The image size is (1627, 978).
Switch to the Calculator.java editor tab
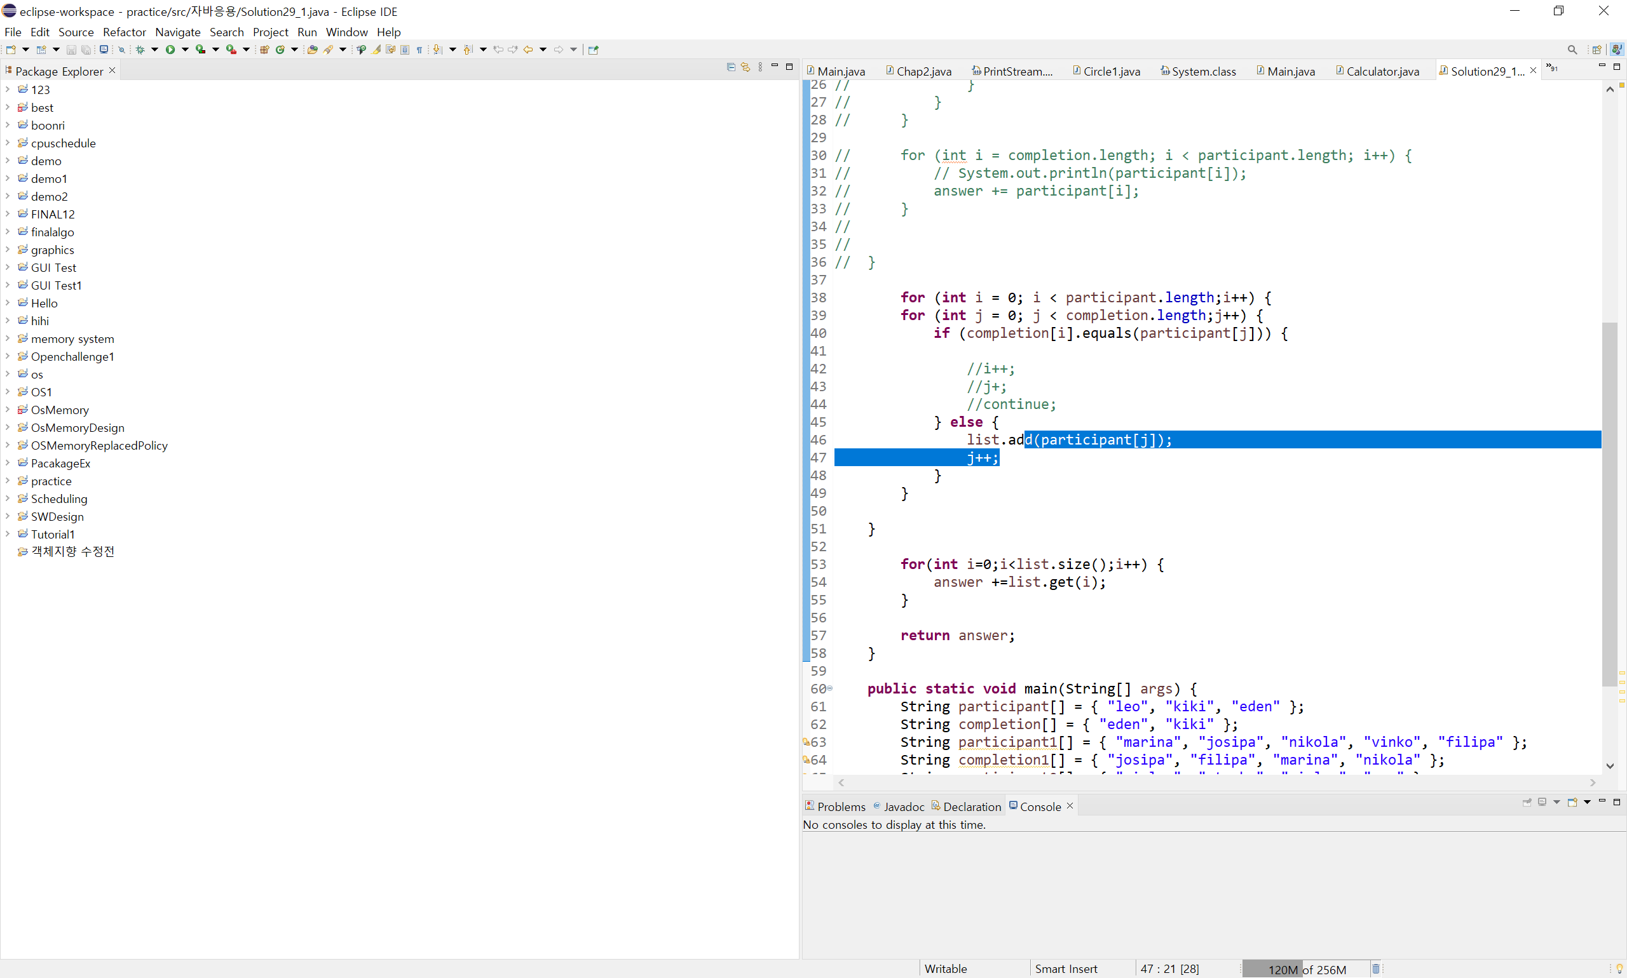(x=1382, y=71)
